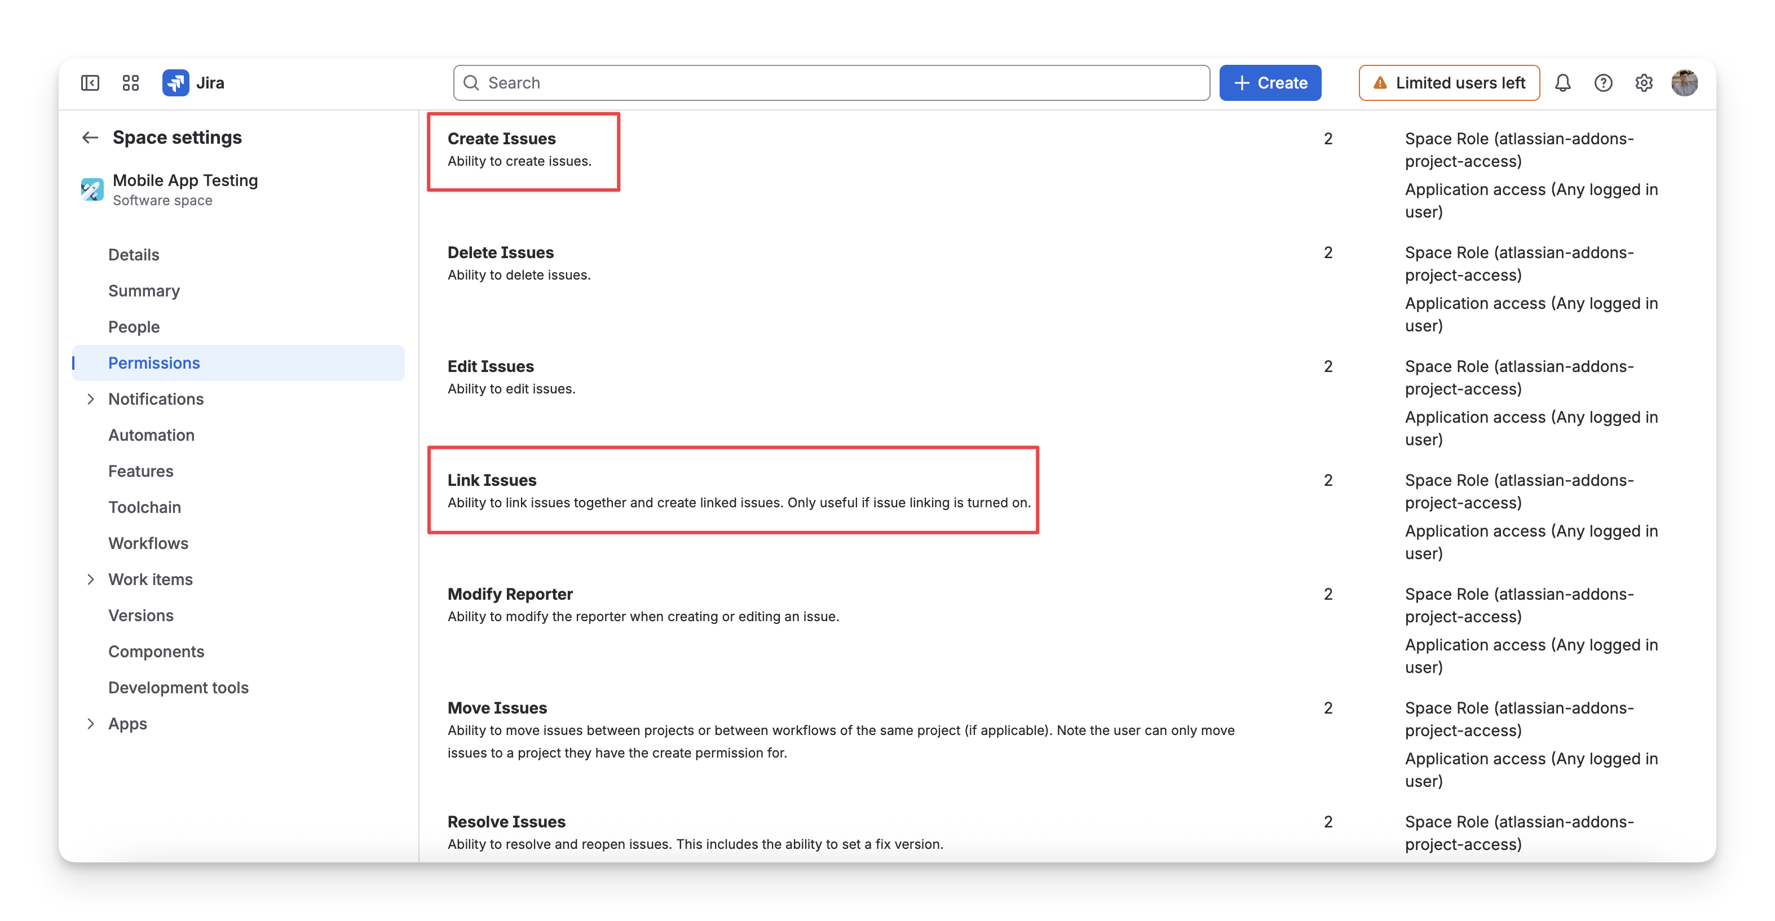Screen dimensions: 1775x921
Task: Expand the Work items section
Action: tap(90, 579)
